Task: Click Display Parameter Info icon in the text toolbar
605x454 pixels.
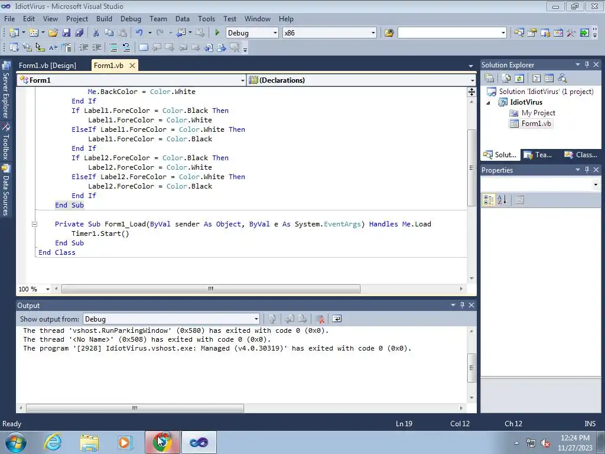Action: pos(27,47)
